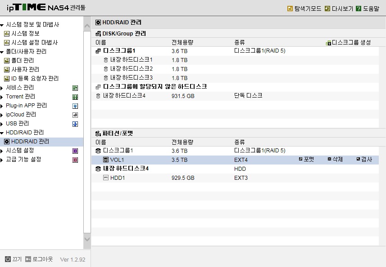The height and width of the screenshot is (267, 386).
Task: Click the green 도움말 question icon
Action: pyautogui.click(x=359, y=9)
